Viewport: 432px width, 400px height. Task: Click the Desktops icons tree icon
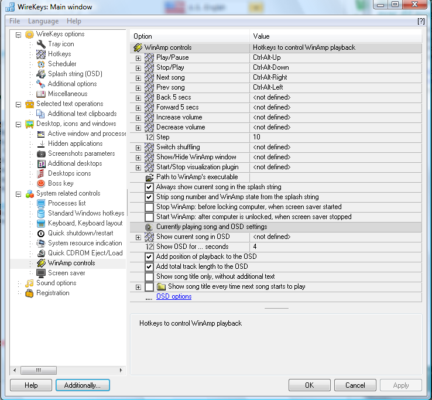pos(41,173)
